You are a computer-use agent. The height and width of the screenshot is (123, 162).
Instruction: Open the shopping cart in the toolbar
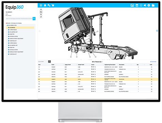coord(53,5)
